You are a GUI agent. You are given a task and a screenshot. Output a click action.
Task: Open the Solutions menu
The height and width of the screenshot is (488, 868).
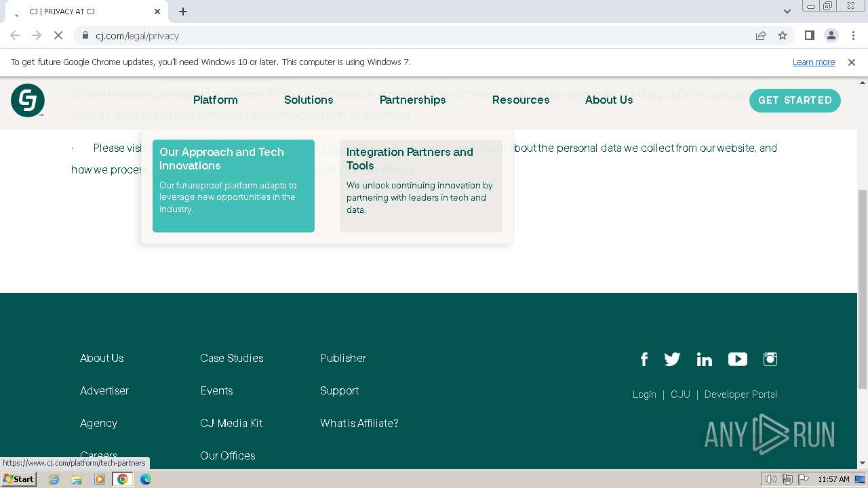pyautogui.click(x=309, y=100)
